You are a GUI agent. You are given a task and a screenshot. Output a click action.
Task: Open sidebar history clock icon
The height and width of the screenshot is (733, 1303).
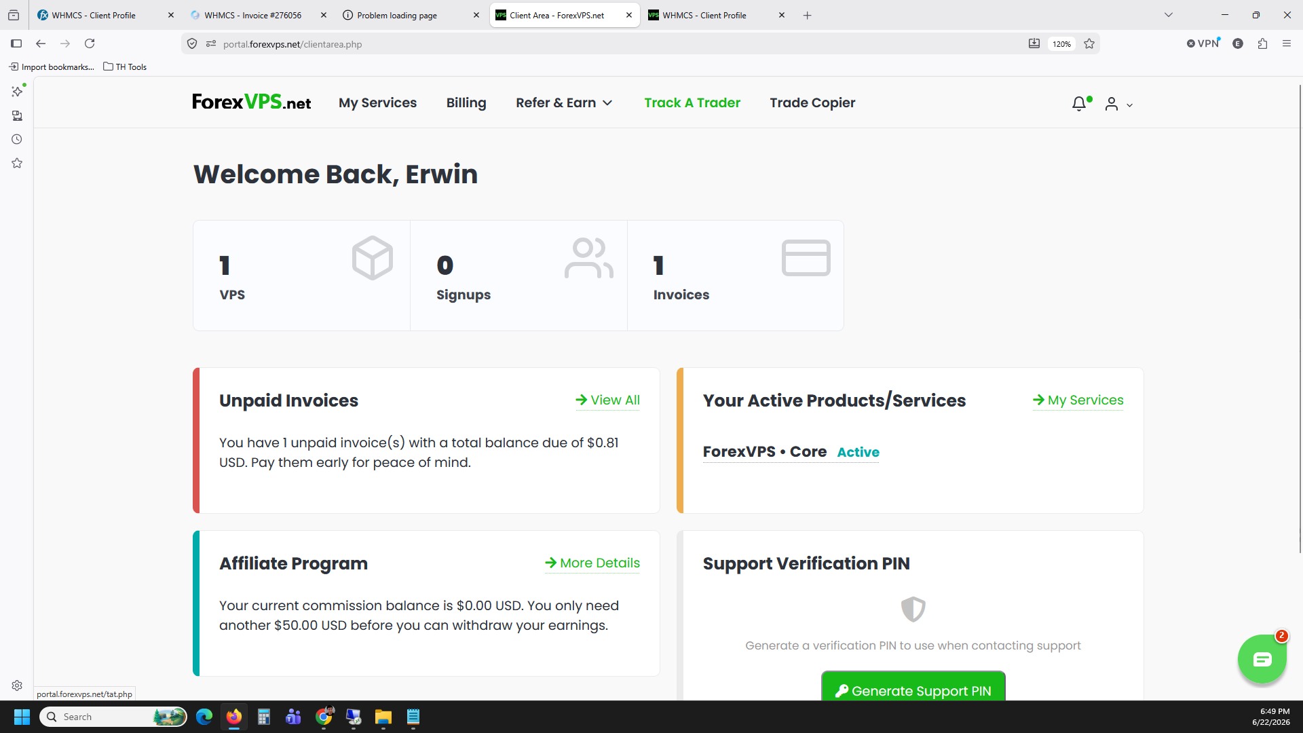17,139
